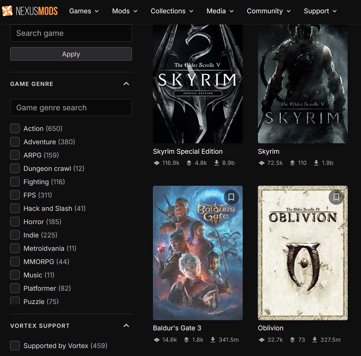Check the Supported by Vortex checkbox

coord(15,346)
